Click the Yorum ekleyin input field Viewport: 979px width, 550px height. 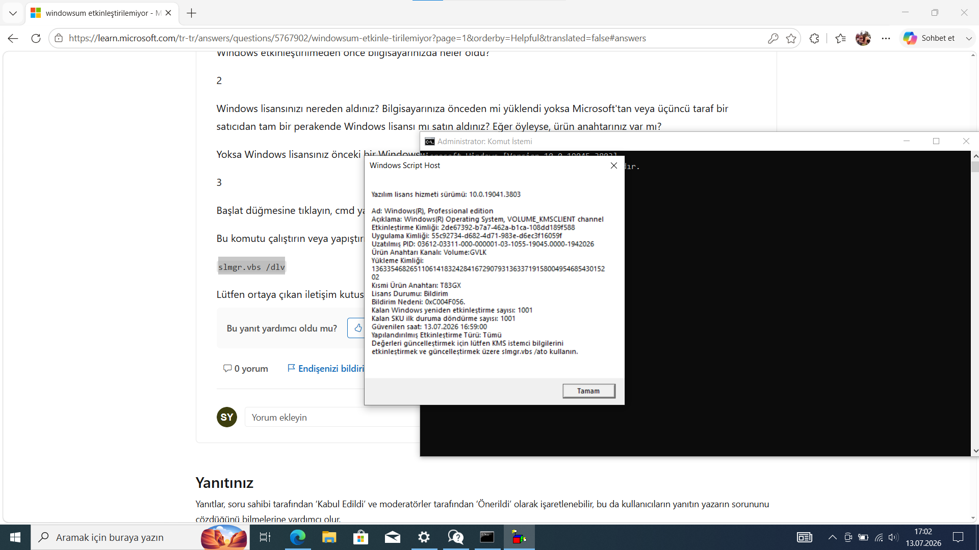332,417
